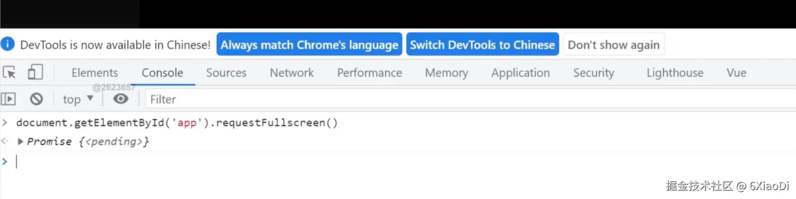Open the Vue devtools tab
The height and width of the screenshot is (199, 796).
736,73
